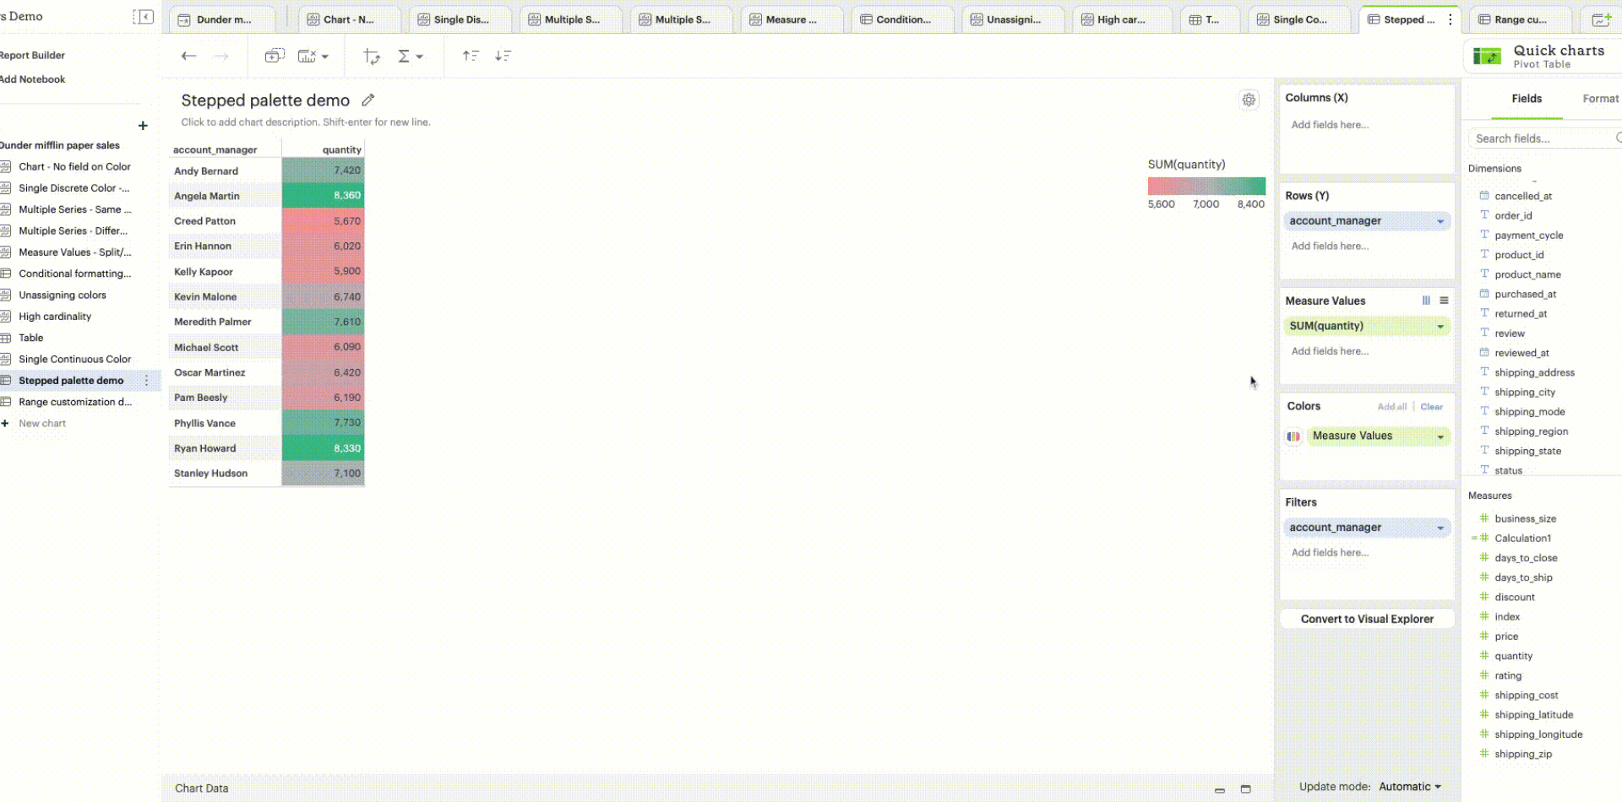Sort ascending using toolbar icon
This screenshot has height=802, width=1622.
[471, 56]
